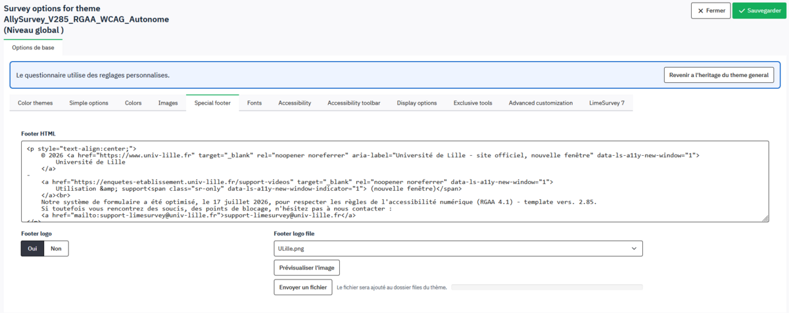Switch to the Color themes tab
789x313 pixels.
click(36, 103)
